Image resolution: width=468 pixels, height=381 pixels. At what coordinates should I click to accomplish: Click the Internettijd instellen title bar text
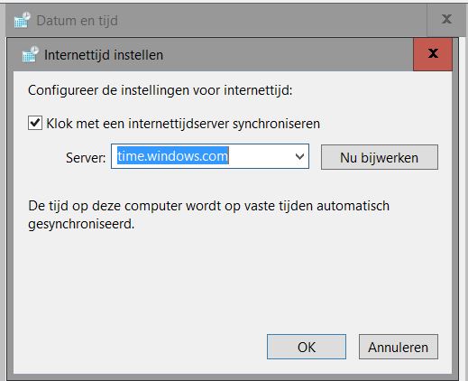104,55
